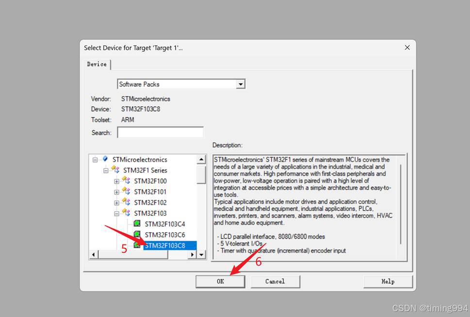Open the Software Packs dropdown
This screenshot has width=470, height=317.
click(x=241, y=84)
